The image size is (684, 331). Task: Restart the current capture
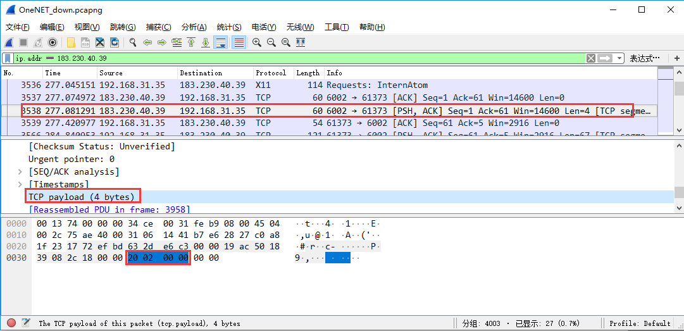[x=38, y=42]
